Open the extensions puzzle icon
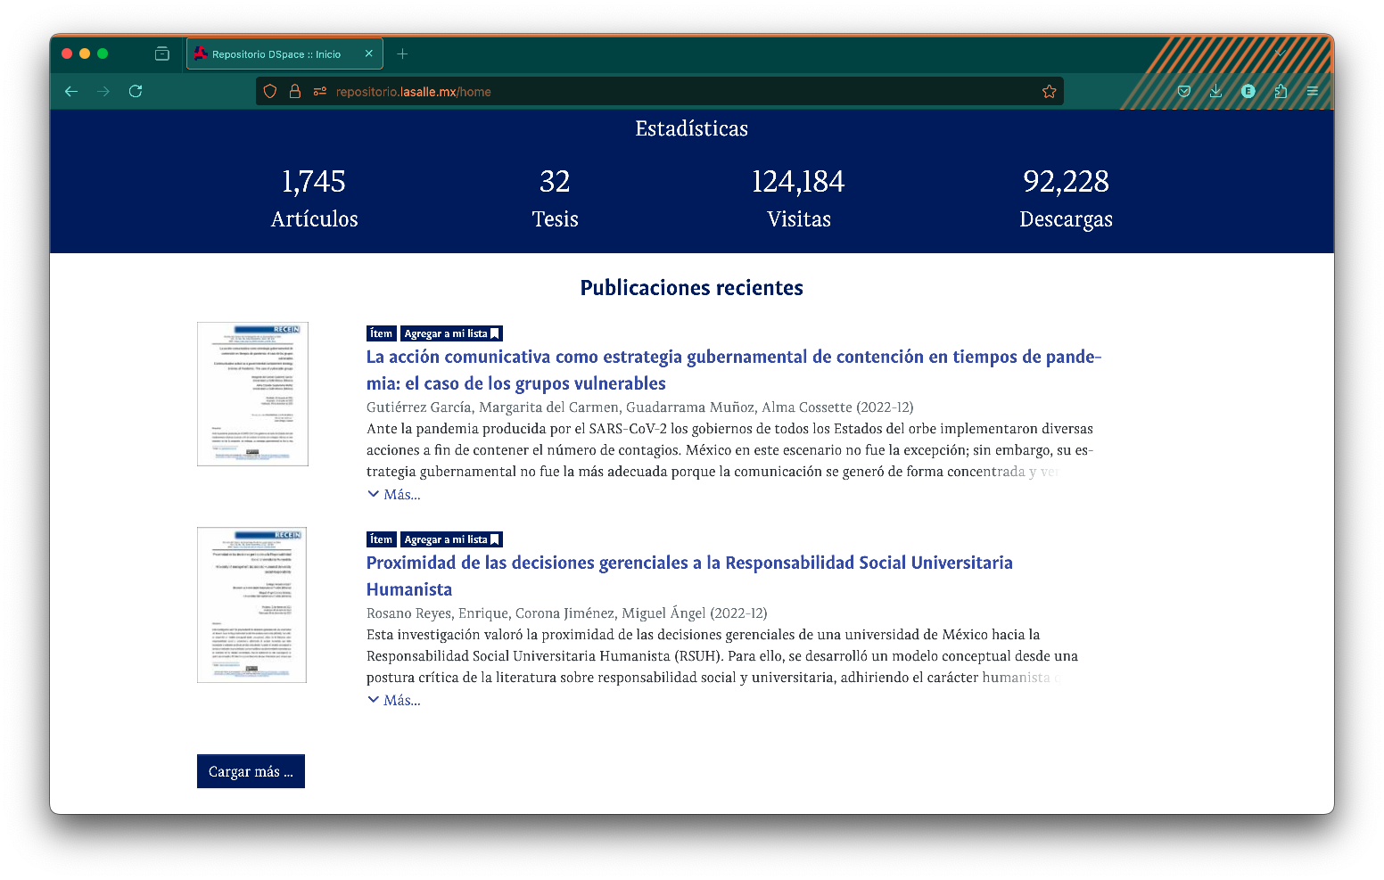Screen dimensions: 1384x880 pos(1281,91)
